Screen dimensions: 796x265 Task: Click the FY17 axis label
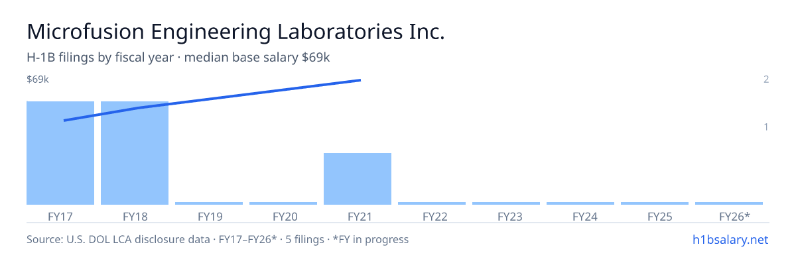(x=60, y=216)
